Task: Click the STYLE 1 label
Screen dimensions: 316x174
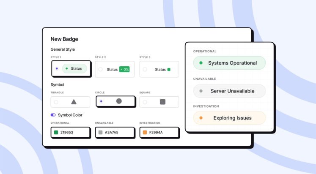Action: click(56, 57)
